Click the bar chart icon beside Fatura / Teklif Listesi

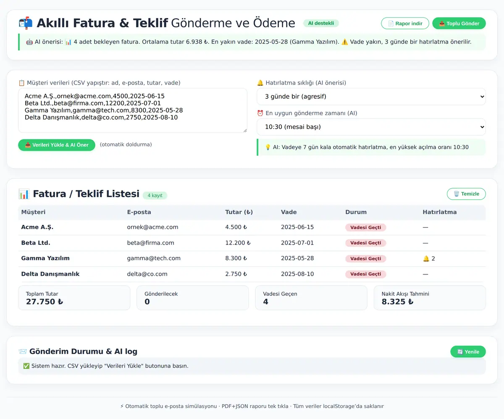[x=24, y=194]
